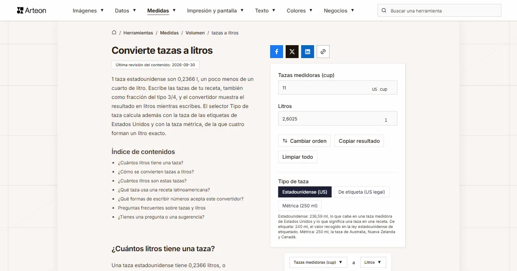Jump to ¿Tienes una pregunta o una sugerencia?
The height and width of the screenshot is (271, 517).
coord(161,217)
